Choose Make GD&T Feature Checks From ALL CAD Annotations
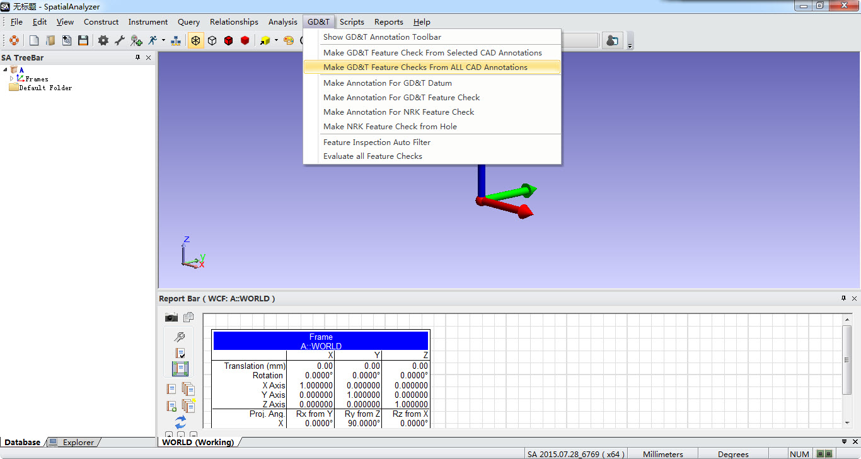This screenshot has width=861, height=459. coord(432,67)
